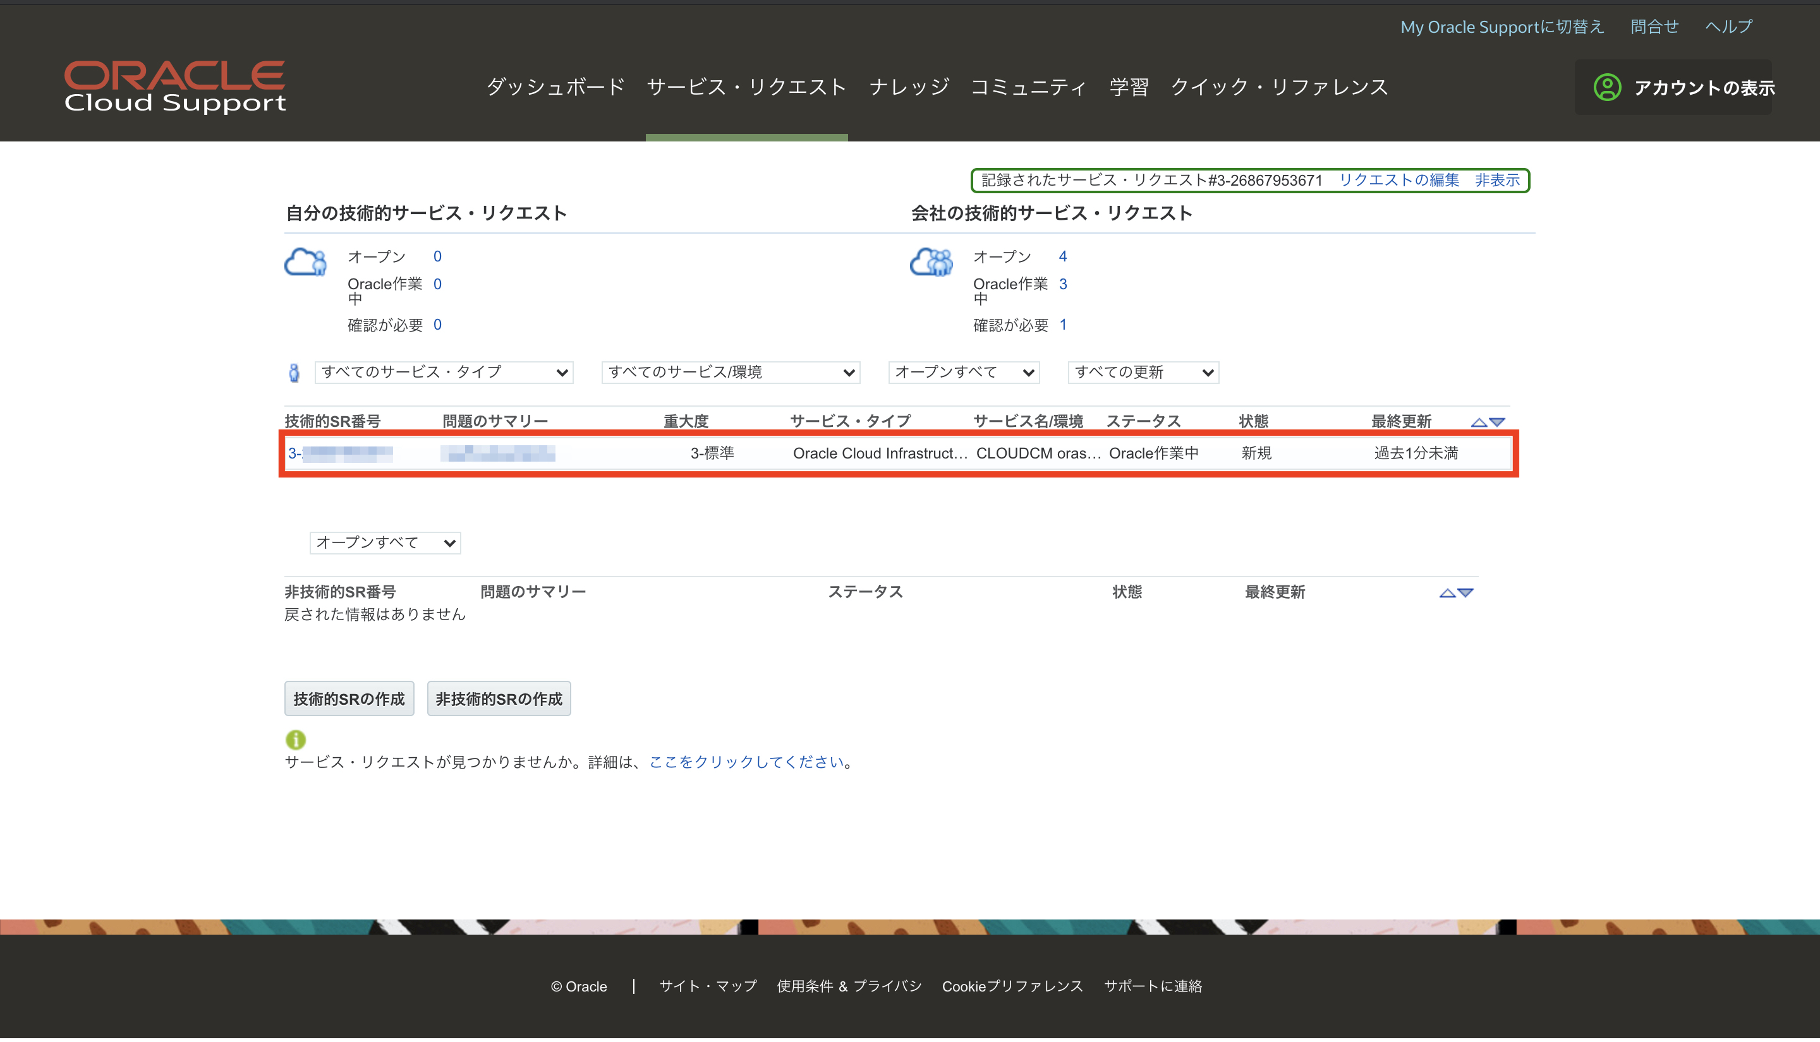
Task: Click the group cloud icon for company requests
Action: click(930, 263)
